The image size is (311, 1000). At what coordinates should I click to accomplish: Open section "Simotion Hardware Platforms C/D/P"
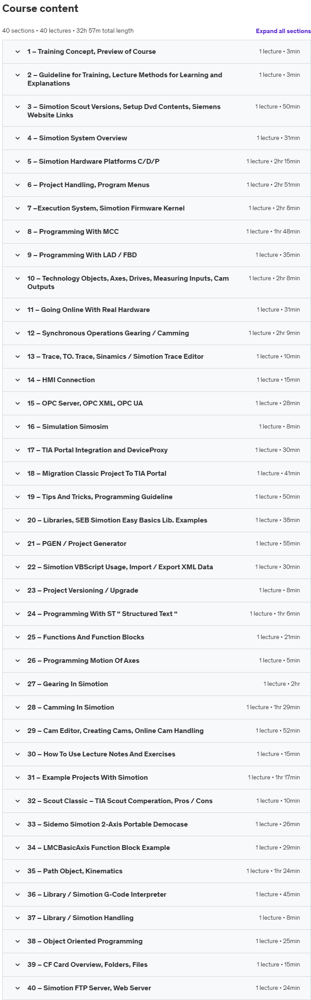tap(93, 162)
